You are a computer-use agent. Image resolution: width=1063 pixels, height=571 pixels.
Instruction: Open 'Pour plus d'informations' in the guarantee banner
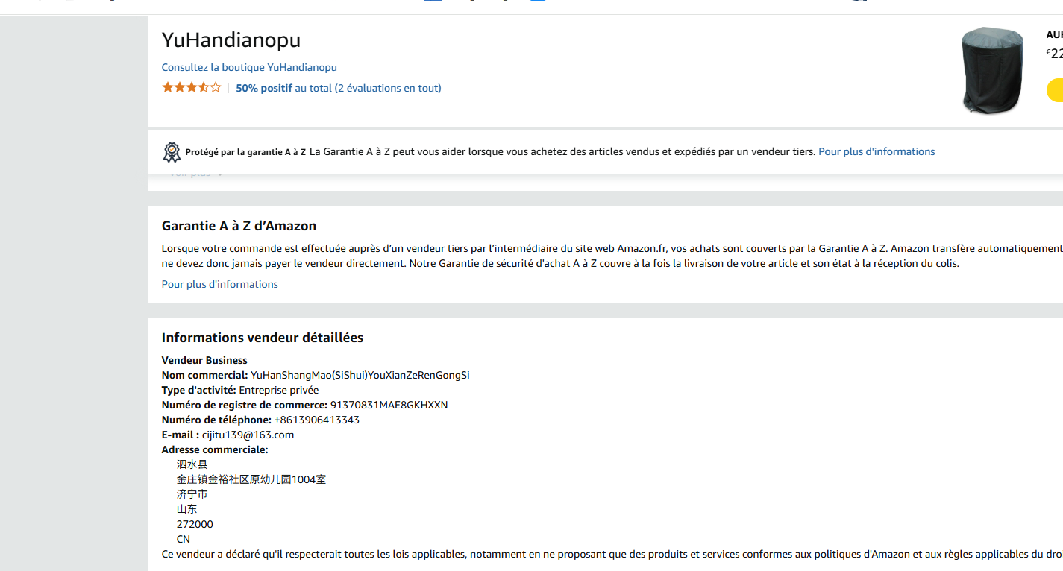[877, 151]
